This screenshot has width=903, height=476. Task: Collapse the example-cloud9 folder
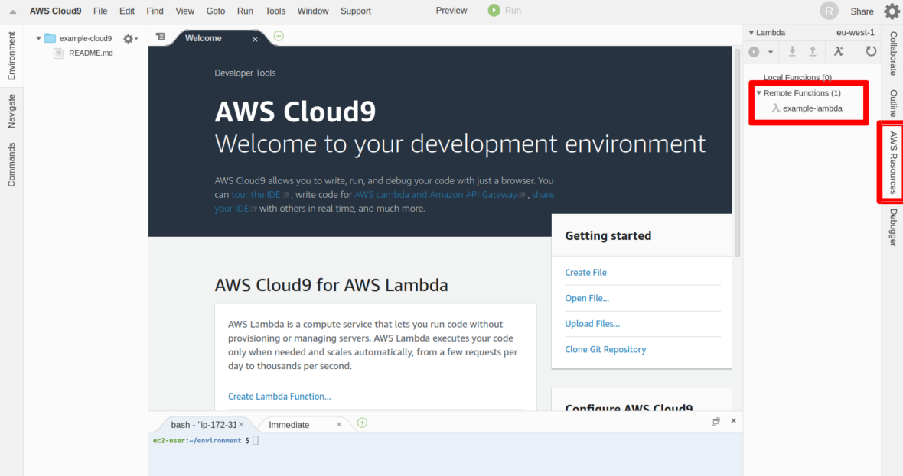pyautogui.click(x=39, y=38)
